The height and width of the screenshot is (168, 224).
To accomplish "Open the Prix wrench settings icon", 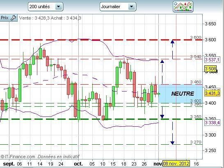I will pyautogui.click(x=14, y=18).
